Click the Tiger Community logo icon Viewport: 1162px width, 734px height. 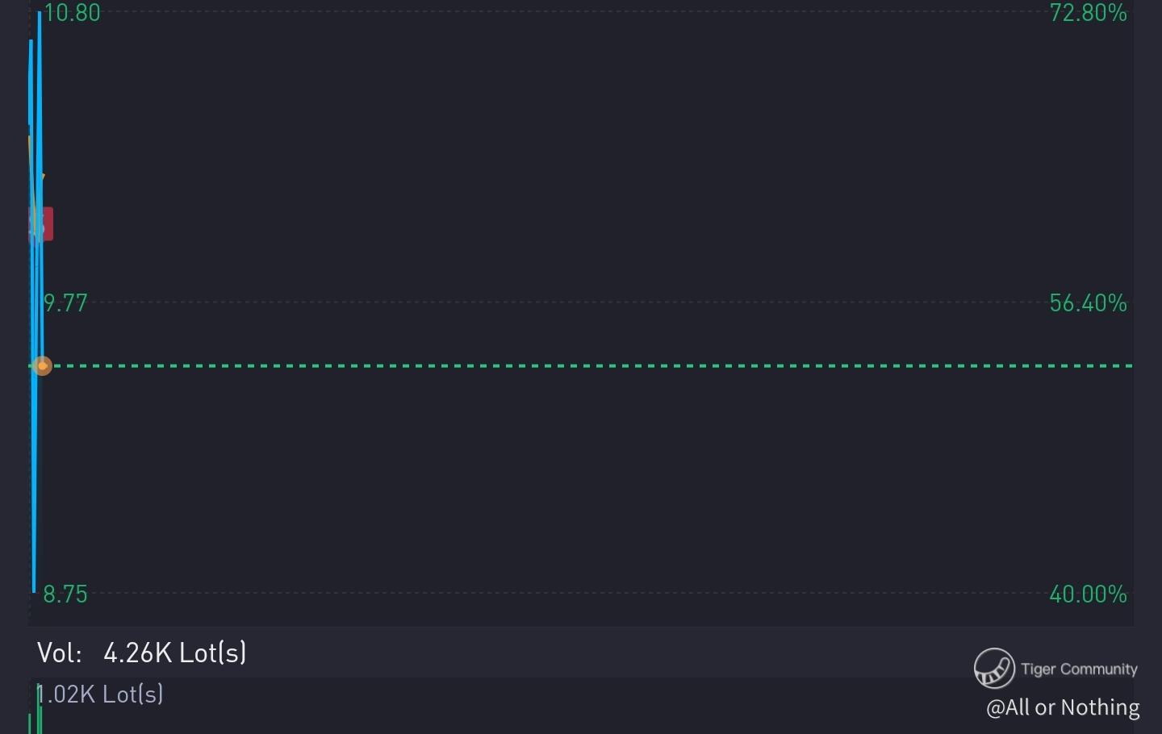point(994,668)
